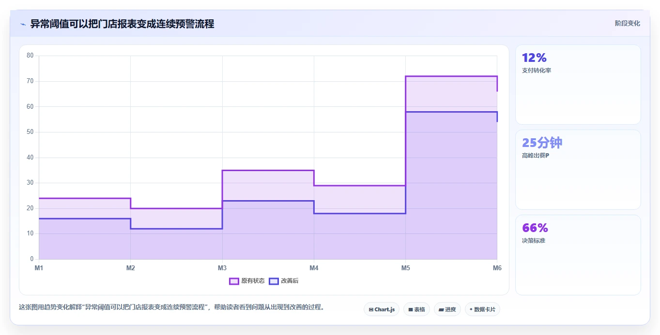Click the 原有状态 step at M5 peak
This screenshot has width=660, height=335.
451,76
